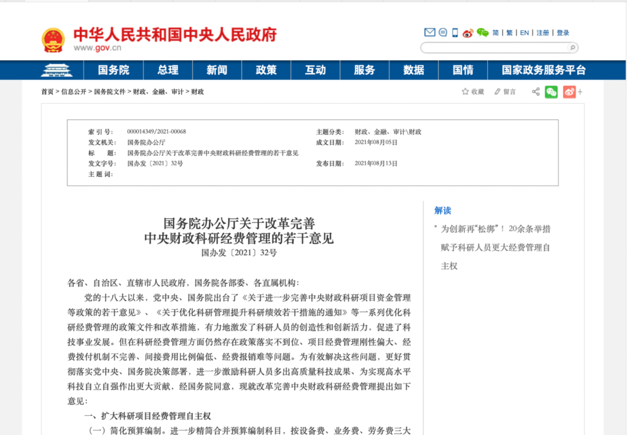Expand more share options plus sign
Screen dimensions: 627x435
click(580, 92)
